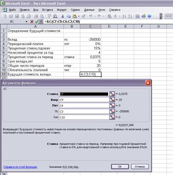Open the Вставка menu

tap(48, 10)
